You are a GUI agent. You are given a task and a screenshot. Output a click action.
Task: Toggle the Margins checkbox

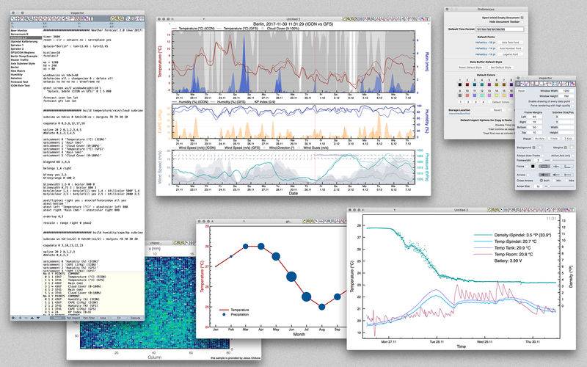tap(566, 148)
